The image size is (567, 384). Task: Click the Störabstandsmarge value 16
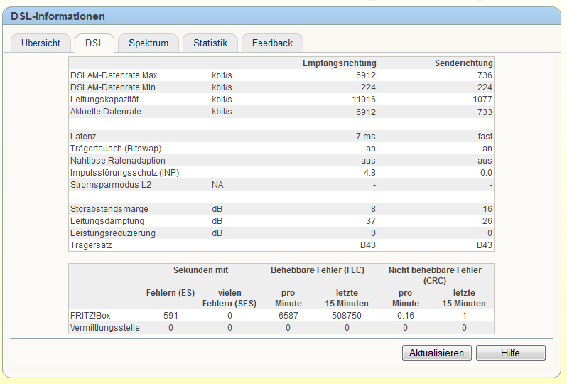pyautogui.click(x=487, y=209)
